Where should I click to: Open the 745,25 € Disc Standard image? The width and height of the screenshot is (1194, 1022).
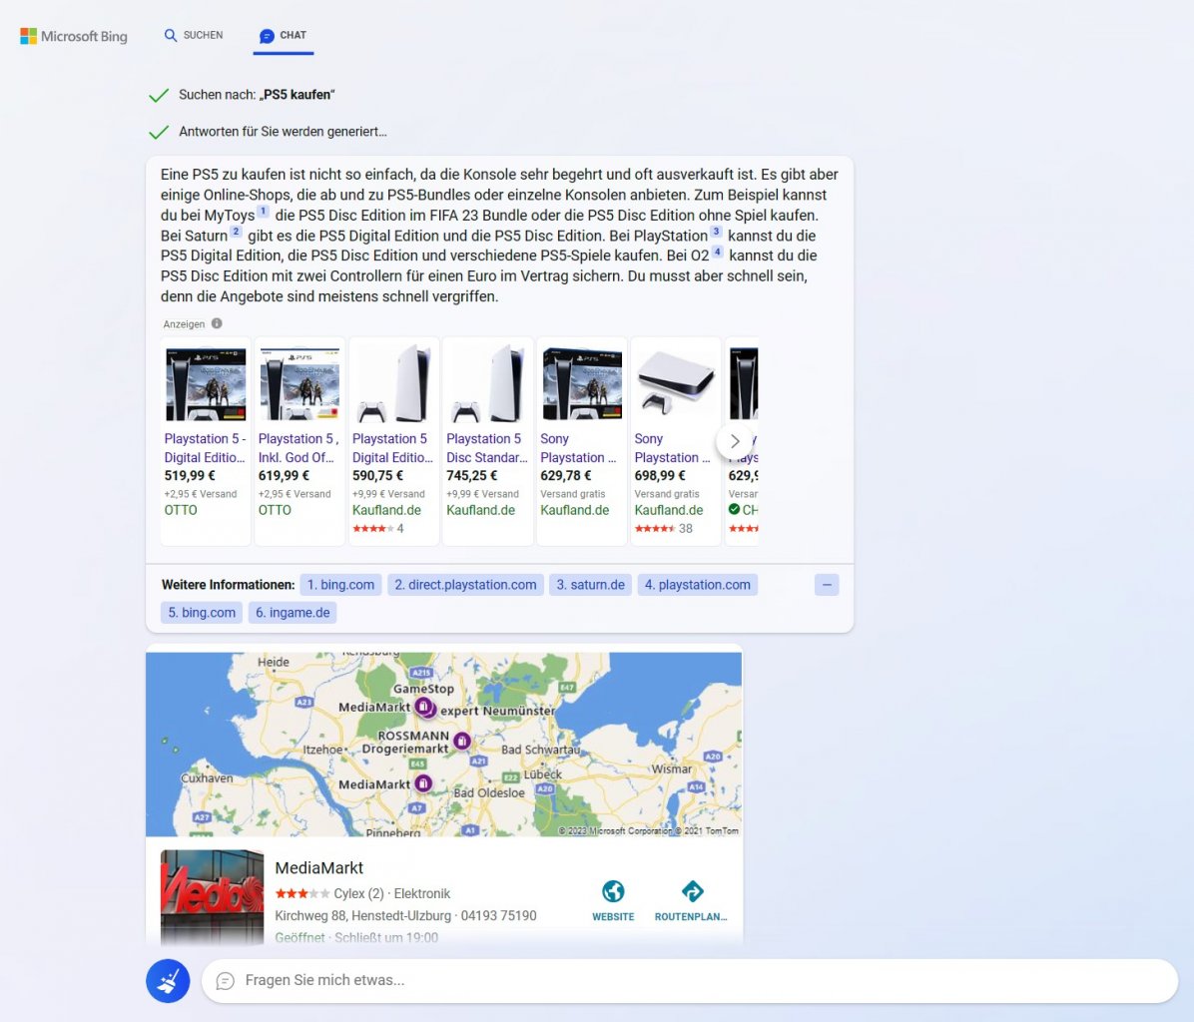click(x=487, y=384)
